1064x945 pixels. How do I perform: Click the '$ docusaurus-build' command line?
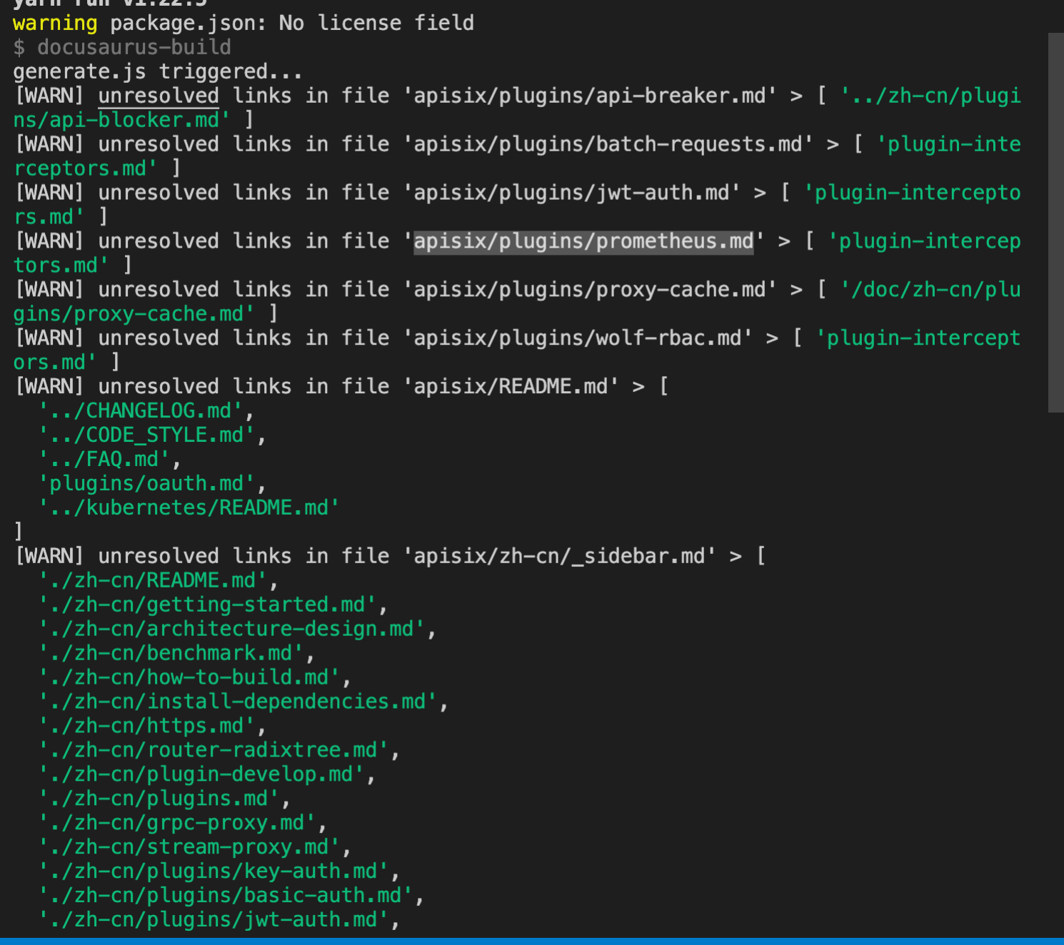pos(122,47)
